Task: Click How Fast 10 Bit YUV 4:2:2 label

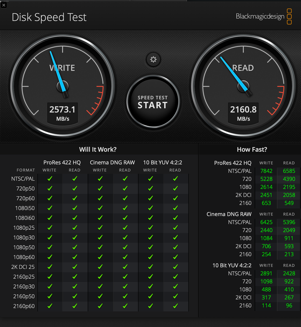Action: (232, 266)
